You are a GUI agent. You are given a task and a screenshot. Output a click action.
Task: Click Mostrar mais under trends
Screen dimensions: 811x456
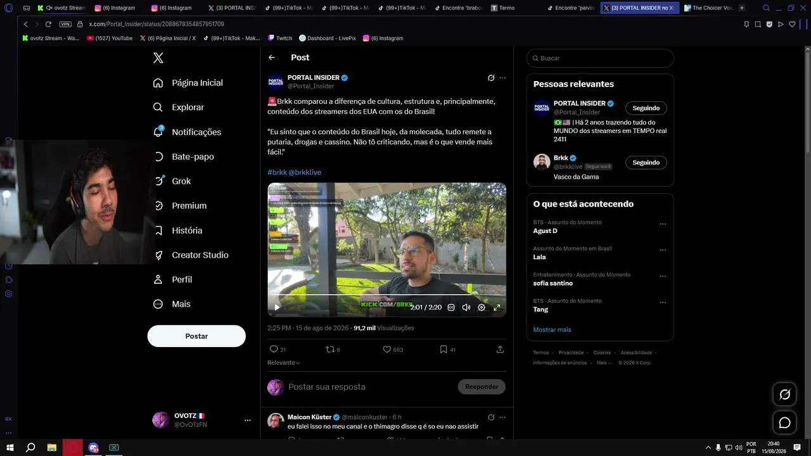[x=552, y=330]
